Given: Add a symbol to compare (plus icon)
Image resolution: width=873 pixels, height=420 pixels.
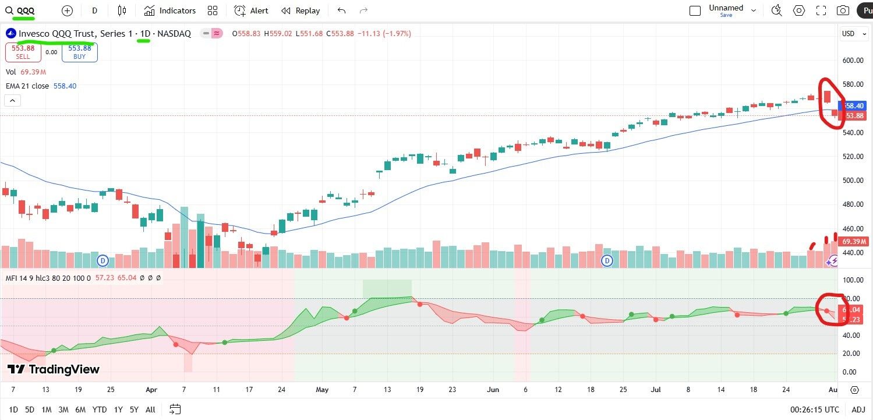Looking at the screenshot, I should click(67, 10).
